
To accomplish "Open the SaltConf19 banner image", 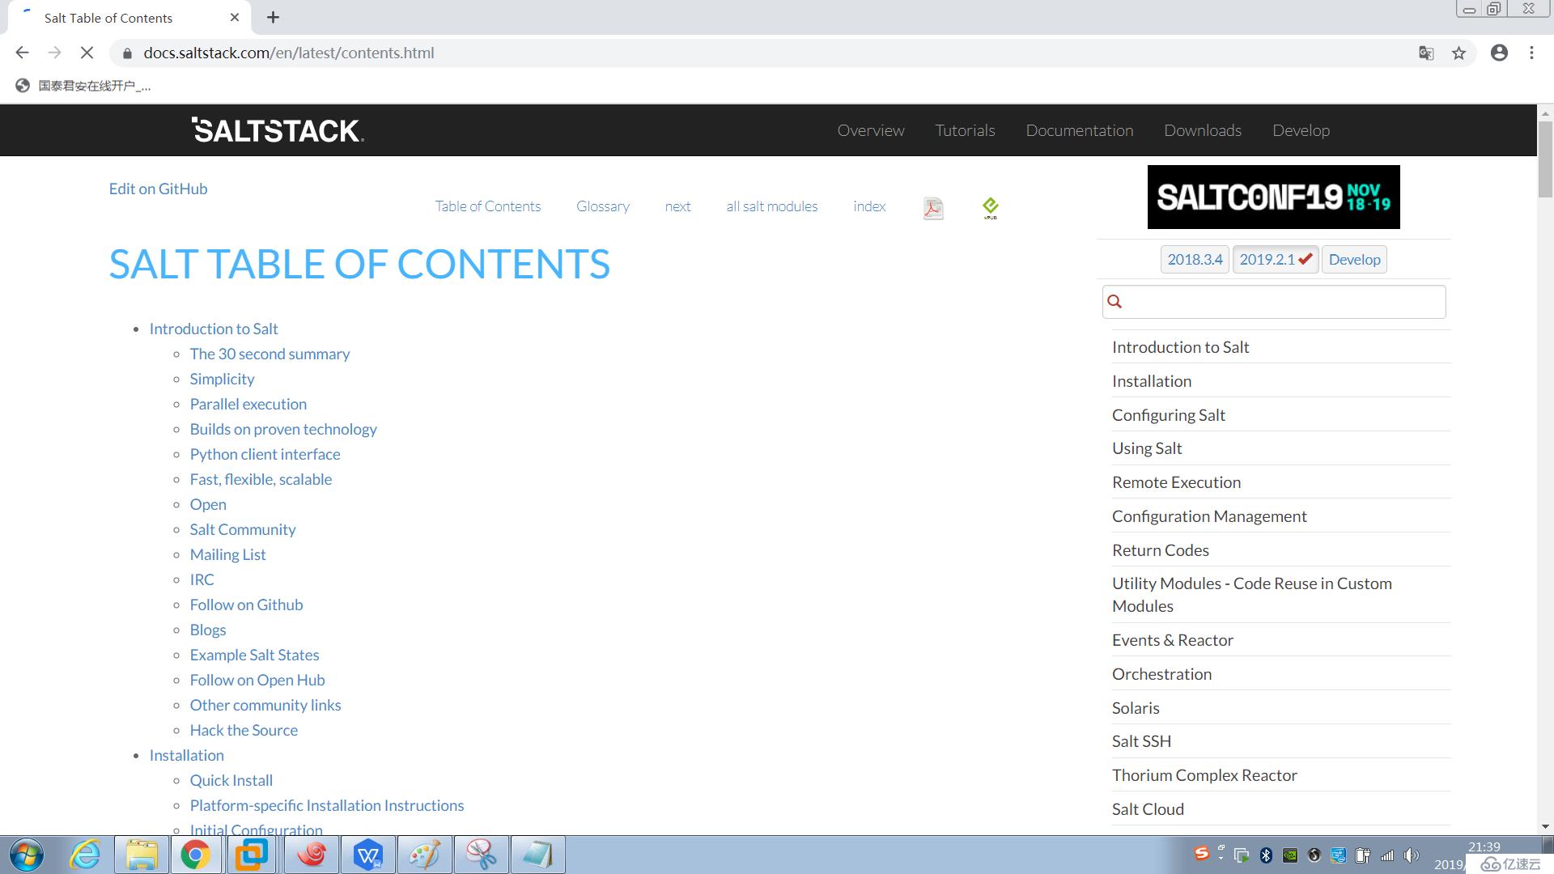I will [x=1273, y=197].
